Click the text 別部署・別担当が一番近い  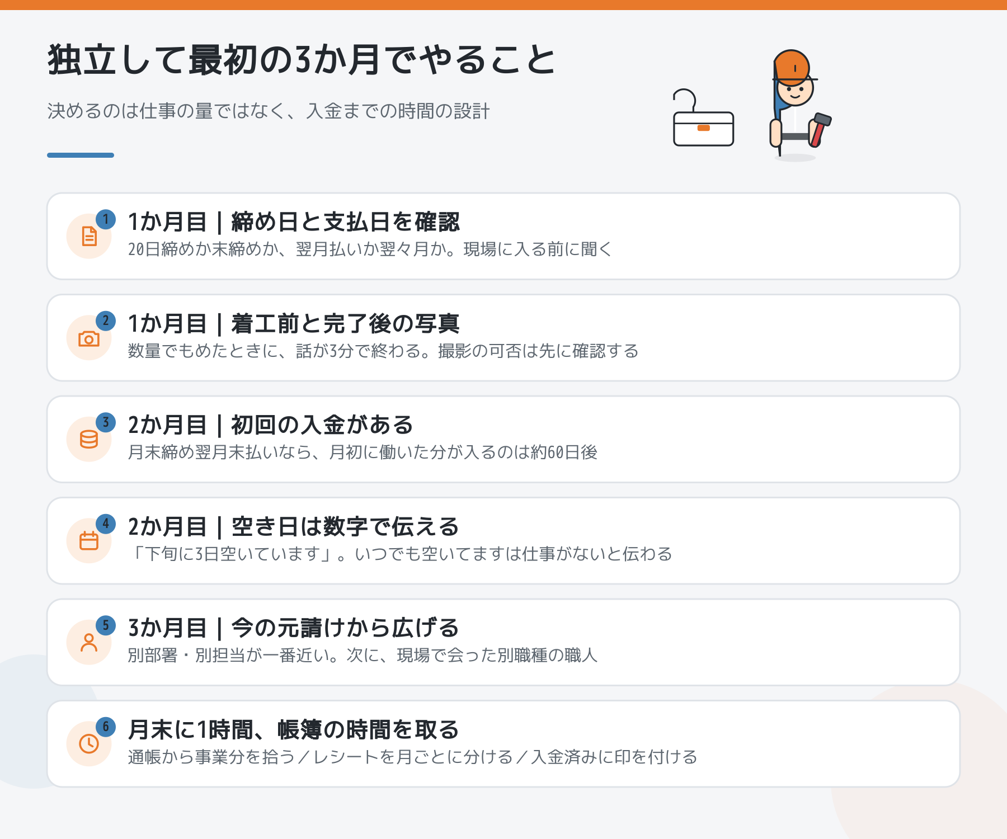pos(228,656)
